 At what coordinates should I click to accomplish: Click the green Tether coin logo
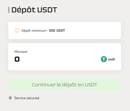pyautogui.click(x=104, y=59)
